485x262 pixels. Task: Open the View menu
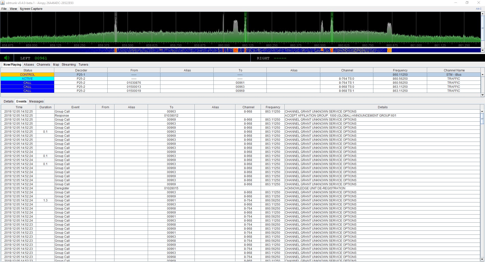click(x=13, y=9)
